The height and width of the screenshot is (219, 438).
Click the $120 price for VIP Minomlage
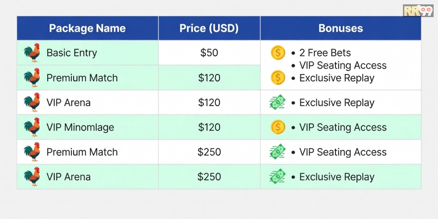click(209, 127)
